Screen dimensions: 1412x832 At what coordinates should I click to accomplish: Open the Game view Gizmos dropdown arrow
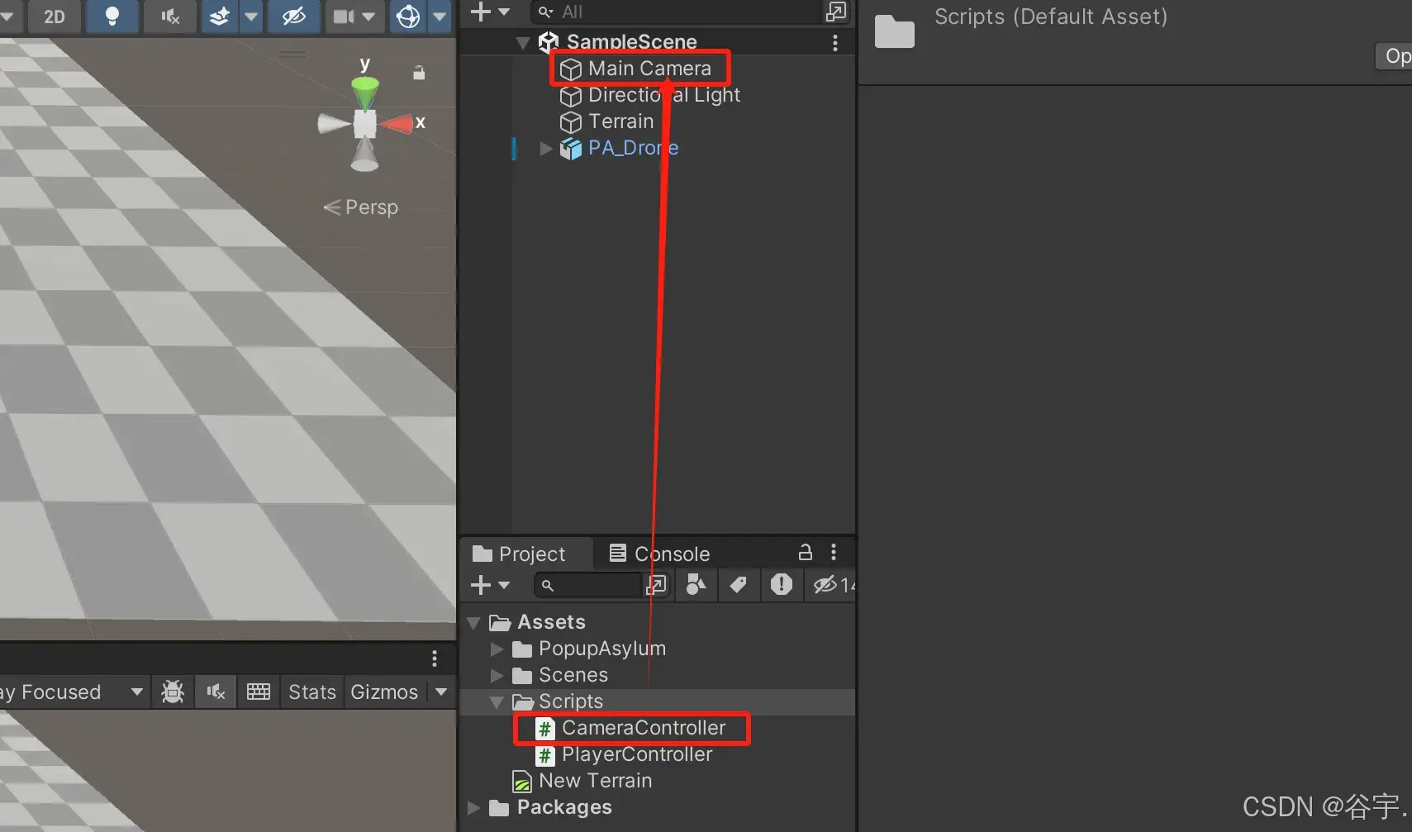pos(441,692)
